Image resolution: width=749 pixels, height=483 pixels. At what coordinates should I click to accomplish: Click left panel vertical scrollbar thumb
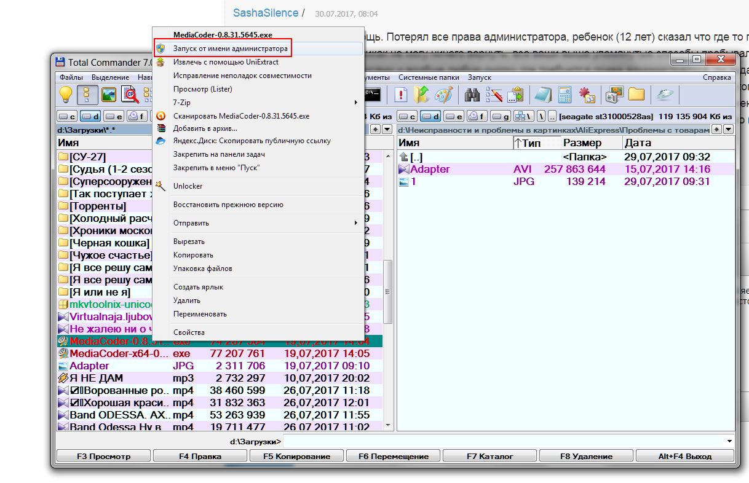pos(387,292)
